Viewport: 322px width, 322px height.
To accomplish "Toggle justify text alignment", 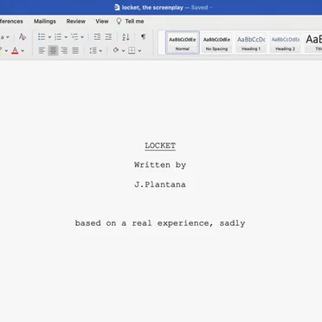I will (75, 50).
